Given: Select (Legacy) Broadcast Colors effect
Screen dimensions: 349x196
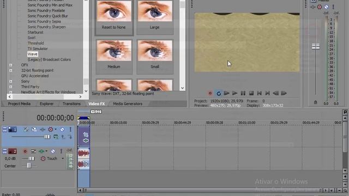Looking at the screenshot, I should click(x=49, y=59).
